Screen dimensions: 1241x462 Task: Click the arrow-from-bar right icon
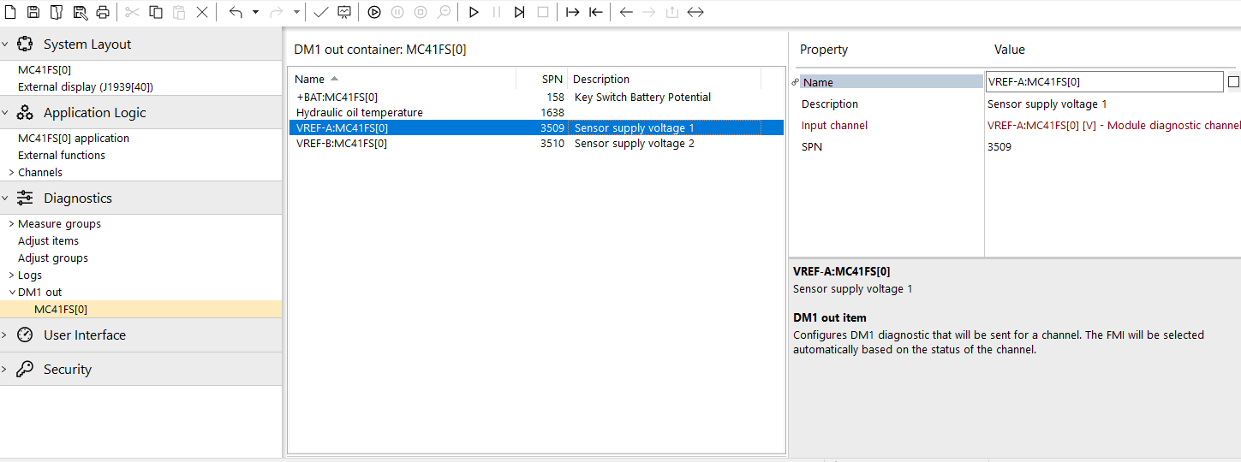pos(573,12)
